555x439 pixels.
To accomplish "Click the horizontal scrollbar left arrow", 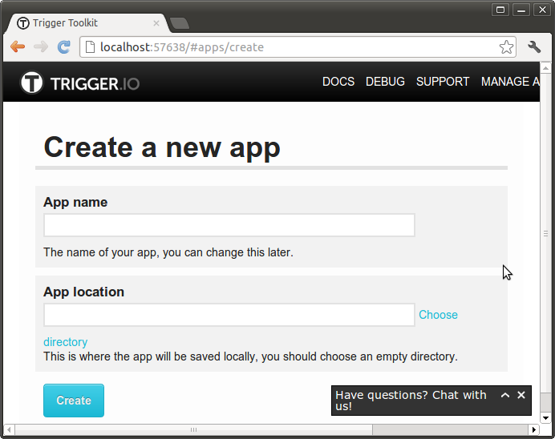I will click(9, 430).
